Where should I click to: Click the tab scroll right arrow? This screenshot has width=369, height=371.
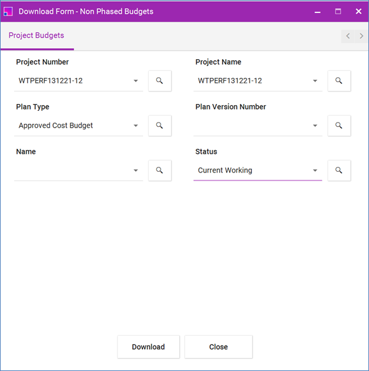coord(362,36)
